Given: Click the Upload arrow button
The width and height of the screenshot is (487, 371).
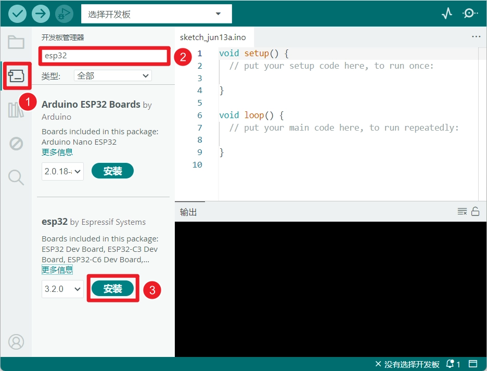Looking at the screenshot, I should tap(41, 14).
